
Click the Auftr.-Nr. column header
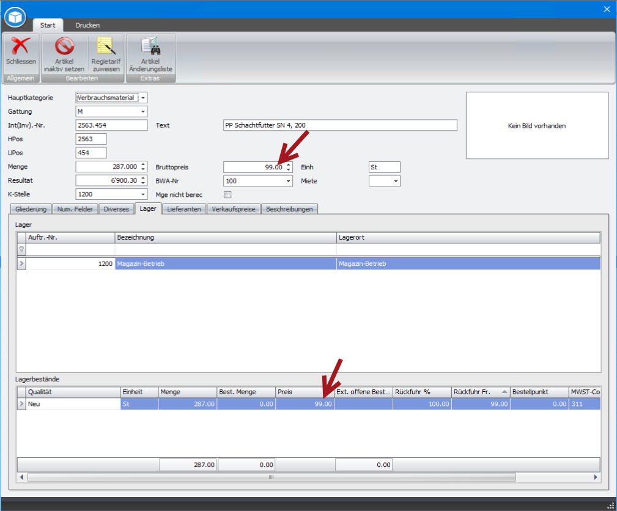(70, 238)
